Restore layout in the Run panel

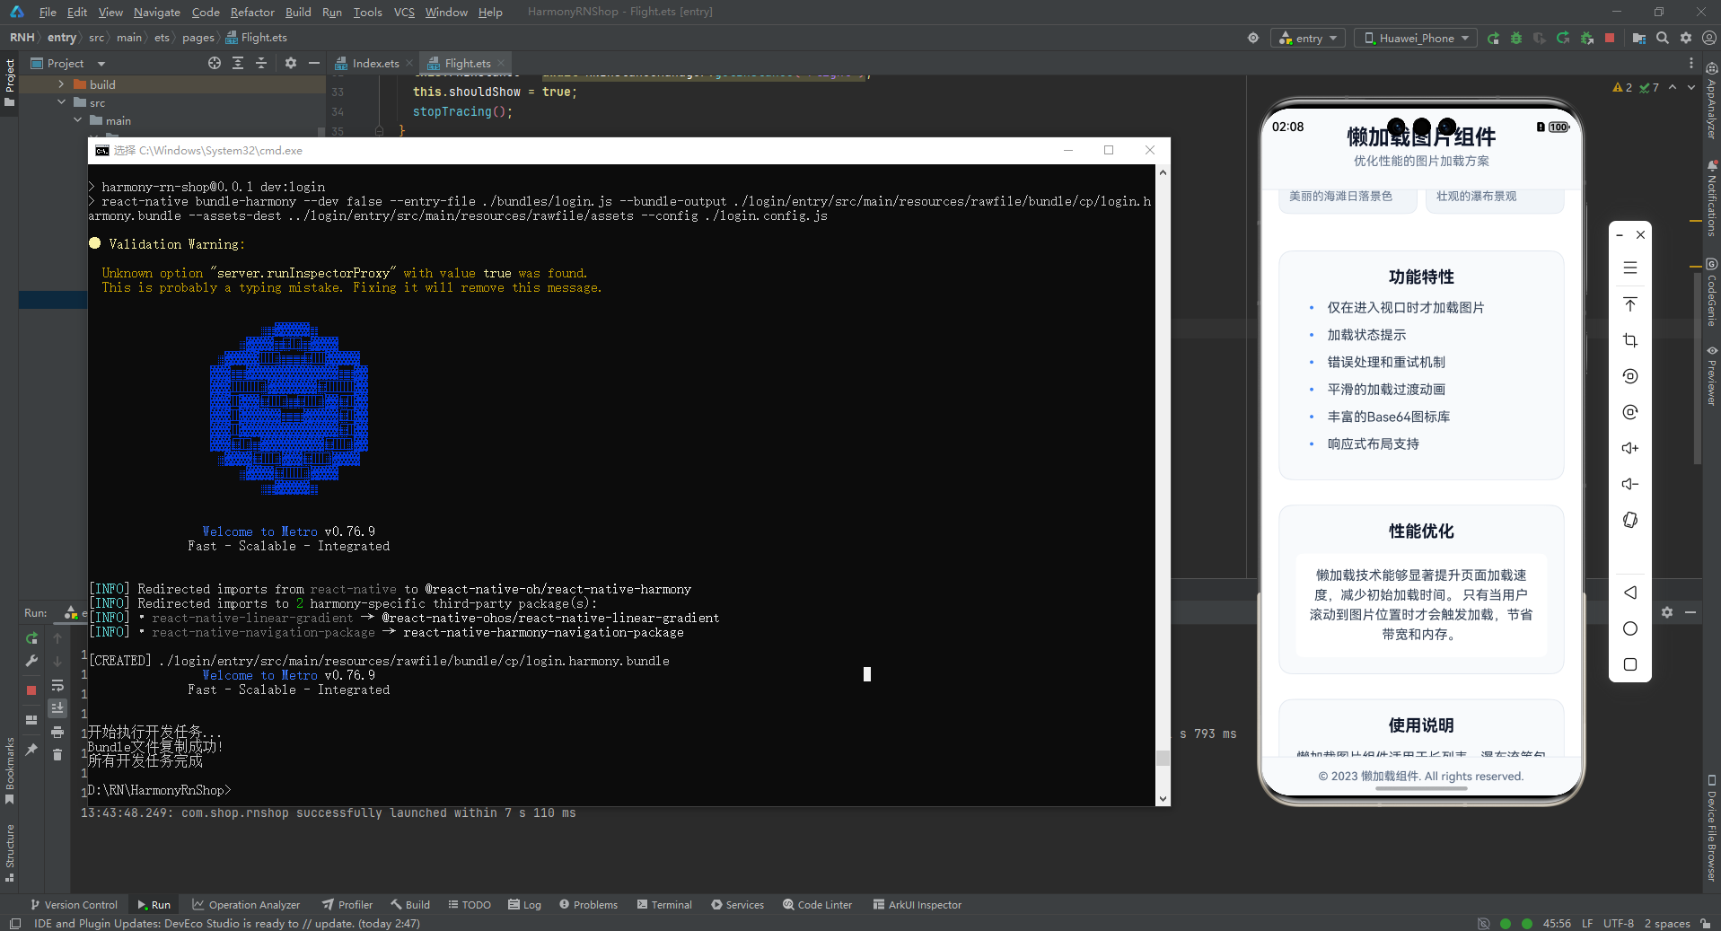point(31,720)
